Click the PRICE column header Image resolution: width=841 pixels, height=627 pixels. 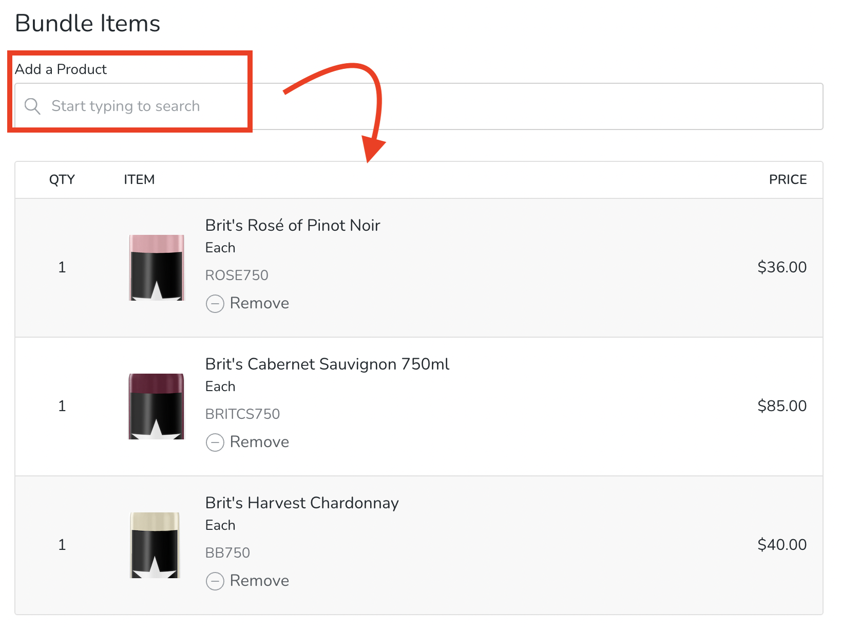click(788, 179)
